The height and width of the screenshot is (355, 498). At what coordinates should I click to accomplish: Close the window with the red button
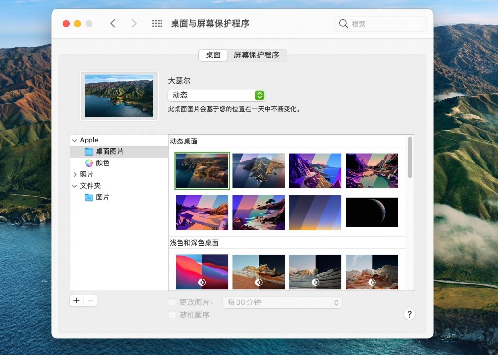66,24
